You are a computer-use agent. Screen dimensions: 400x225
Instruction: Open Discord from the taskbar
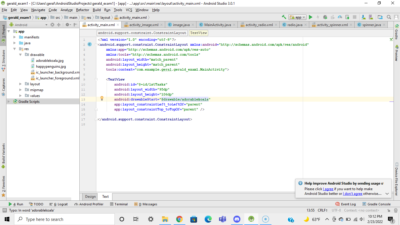tap(237, 219)
